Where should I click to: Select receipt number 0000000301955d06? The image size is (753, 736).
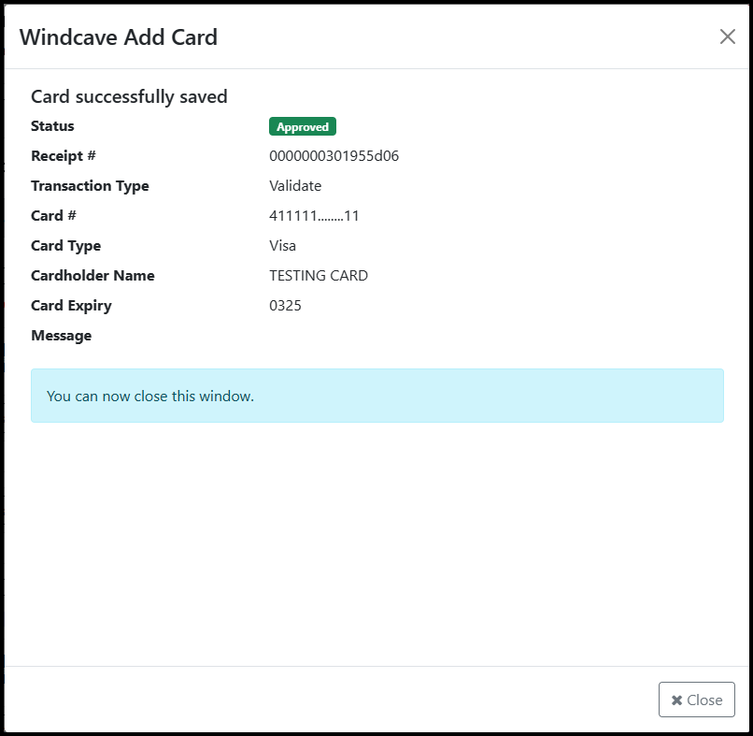334,156
